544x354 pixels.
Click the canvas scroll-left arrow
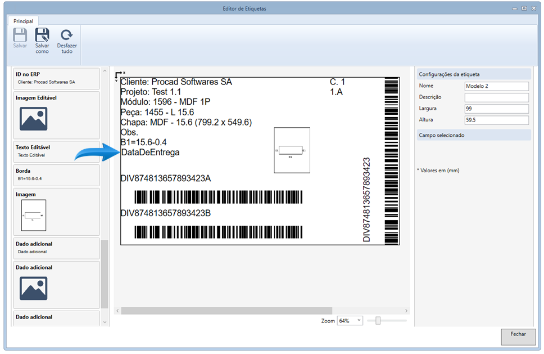117,311
